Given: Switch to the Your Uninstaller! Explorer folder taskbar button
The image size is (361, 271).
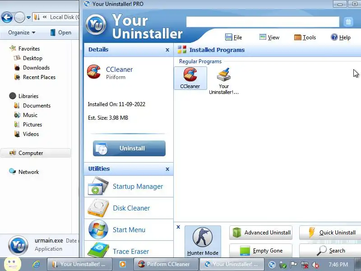Looking at the screenshot, I should click(x=80, y=264).
